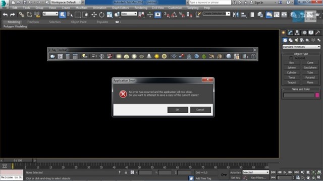Screen dimensions: 323x181
Task: Activate the Select and Move tool
Action: (94, 15)
